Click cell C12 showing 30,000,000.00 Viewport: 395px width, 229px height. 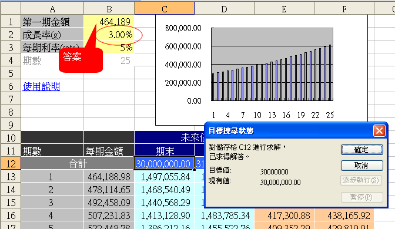(164, 164)
